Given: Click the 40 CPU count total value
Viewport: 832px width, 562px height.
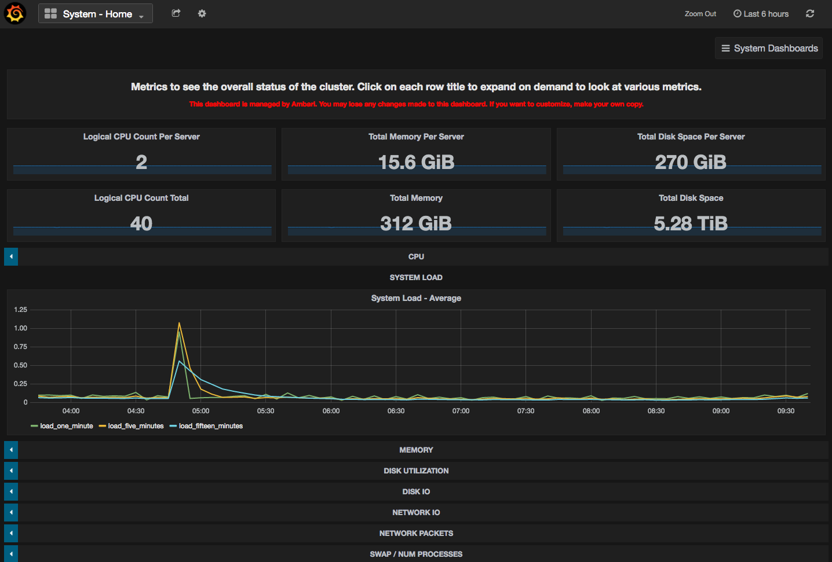Looking at the screenshot, I should [141, 223].
